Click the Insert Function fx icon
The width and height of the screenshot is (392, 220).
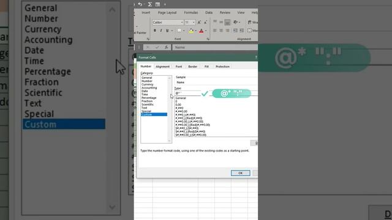click(x=166, y=47)
